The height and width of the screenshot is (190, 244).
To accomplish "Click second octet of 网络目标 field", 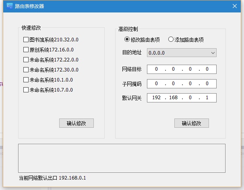I will pos(174,69).
